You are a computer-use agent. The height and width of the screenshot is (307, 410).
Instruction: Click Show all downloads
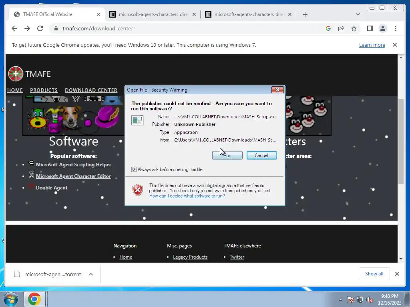pos(374,273)
